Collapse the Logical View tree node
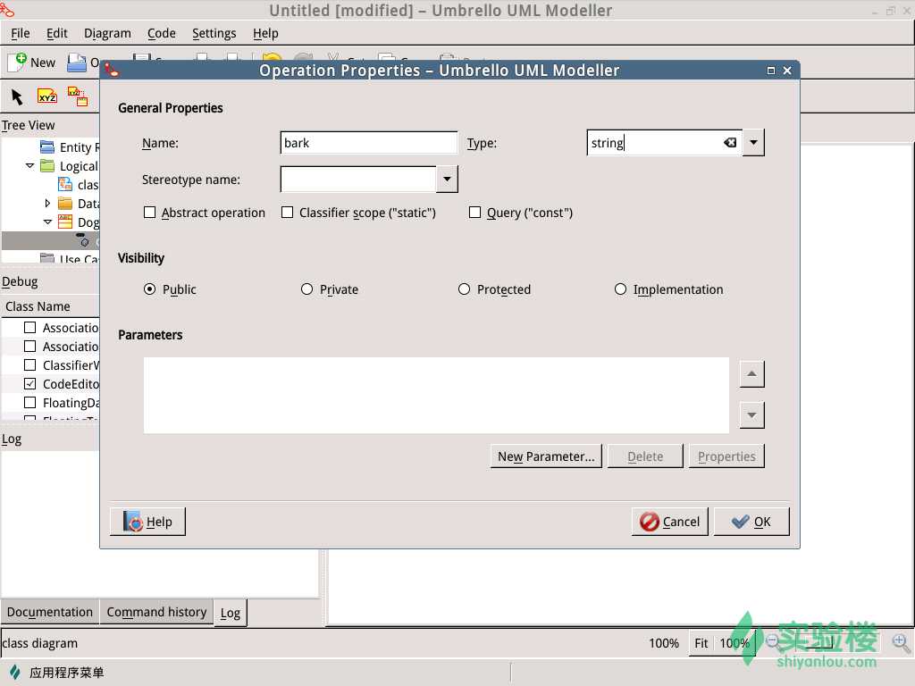The height and width of the screenshot is (686, 915). [x=29, y=165]
